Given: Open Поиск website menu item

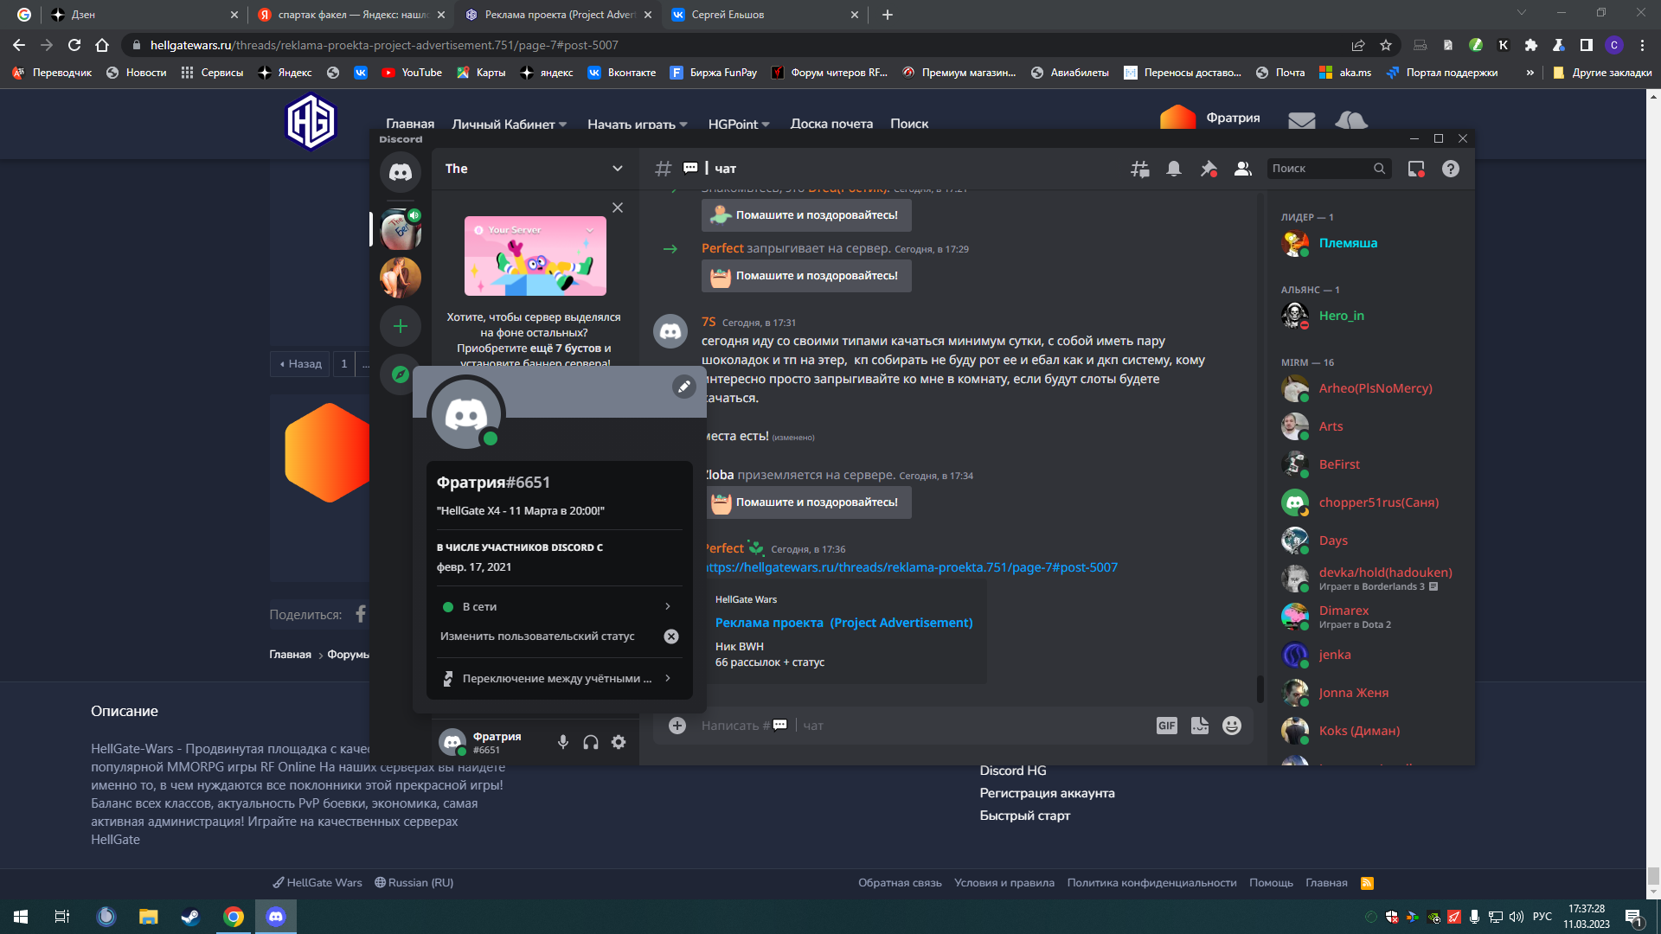Looking at the screenshot, I should [x=909, y=125].
